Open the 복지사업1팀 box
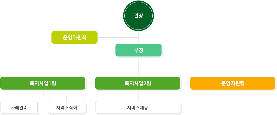 [x=43, y=83]
